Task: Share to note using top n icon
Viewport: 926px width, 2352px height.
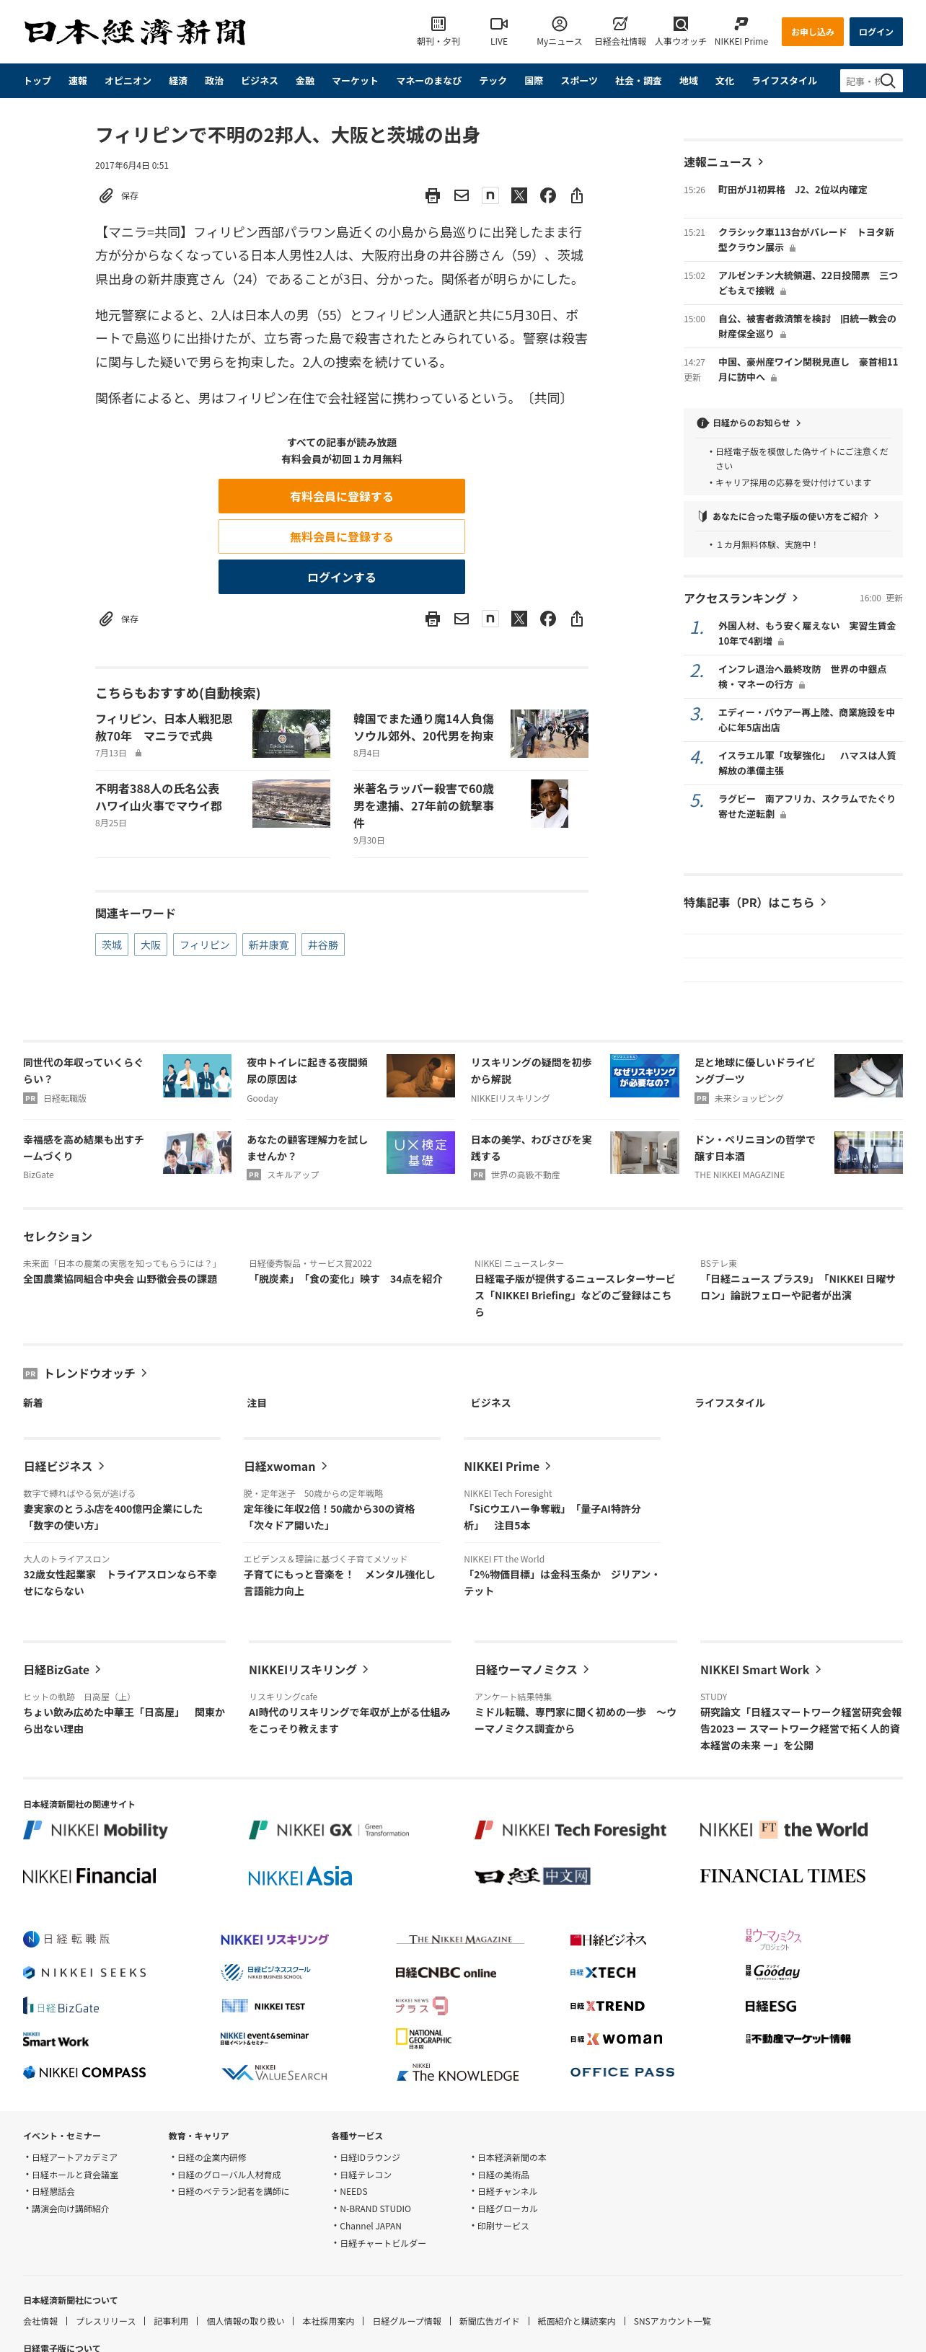Action: [x=490, y=195]
